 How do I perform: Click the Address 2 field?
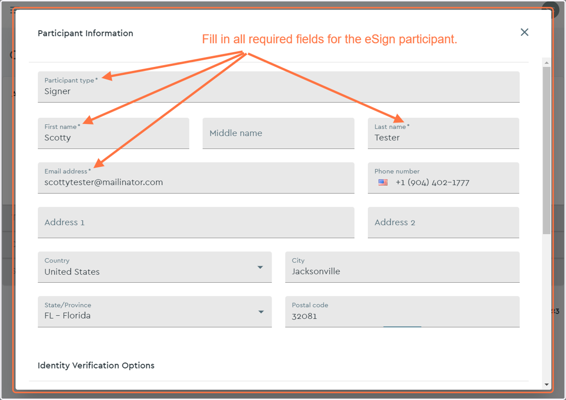tap(443, 222)
